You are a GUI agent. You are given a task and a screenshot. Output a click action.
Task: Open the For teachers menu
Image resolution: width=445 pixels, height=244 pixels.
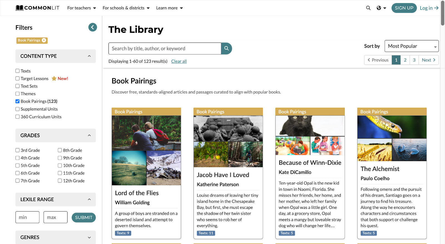tap(81, 8)
